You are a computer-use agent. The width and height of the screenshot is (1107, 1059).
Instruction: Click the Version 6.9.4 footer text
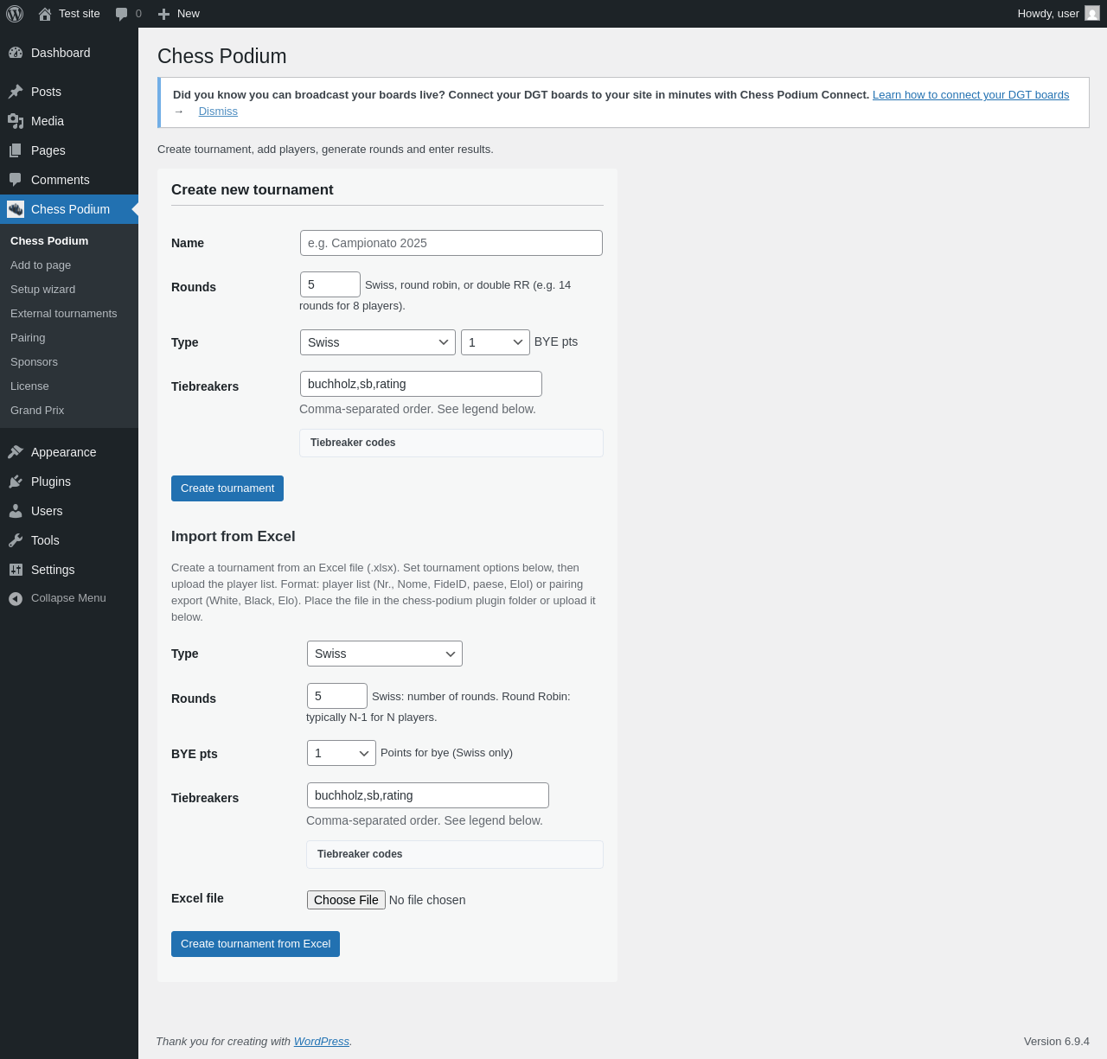1057,1042
